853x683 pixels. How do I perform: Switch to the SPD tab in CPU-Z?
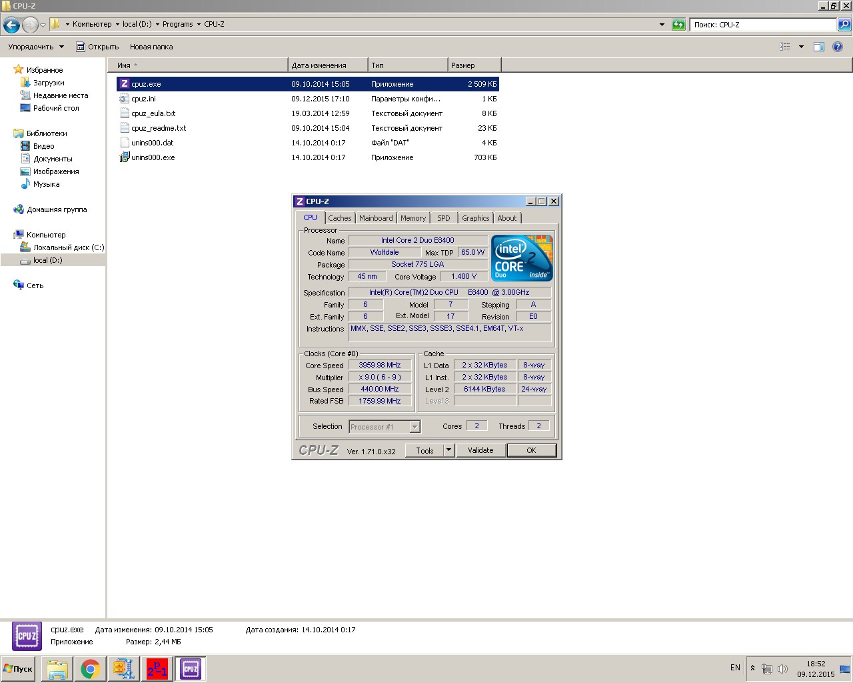(x=444, y=218)
